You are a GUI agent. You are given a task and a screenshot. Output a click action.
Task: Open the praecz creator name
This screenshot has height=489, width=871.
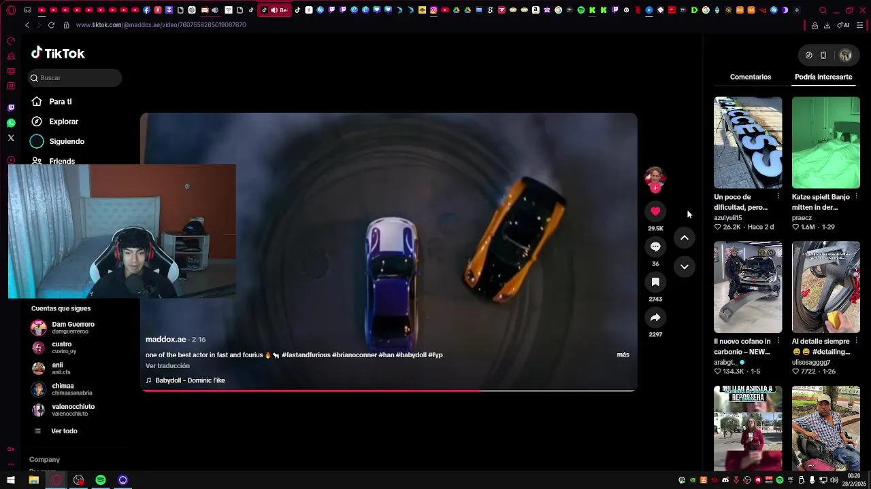click(x=802, y=218)
